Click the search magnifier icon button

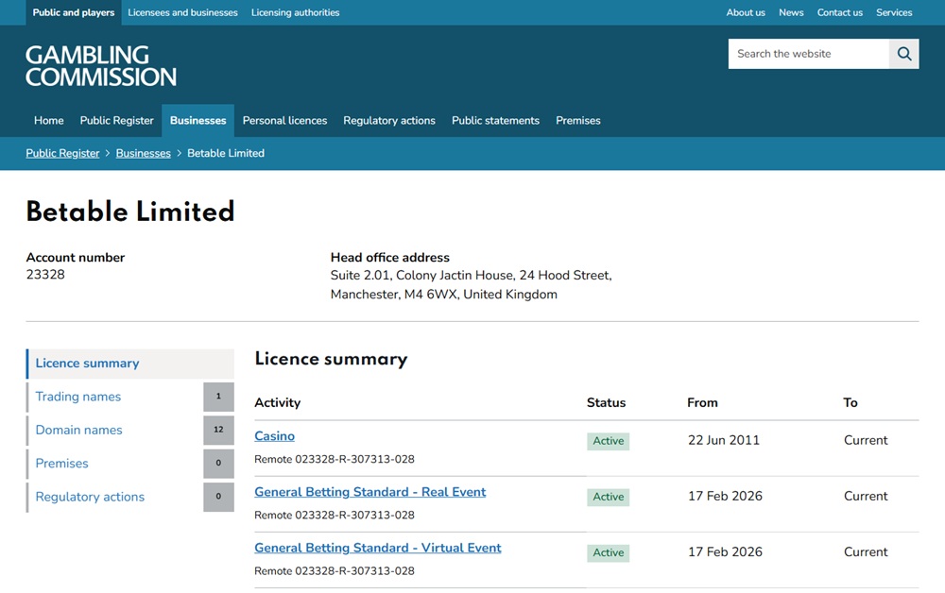click(903, 54)
